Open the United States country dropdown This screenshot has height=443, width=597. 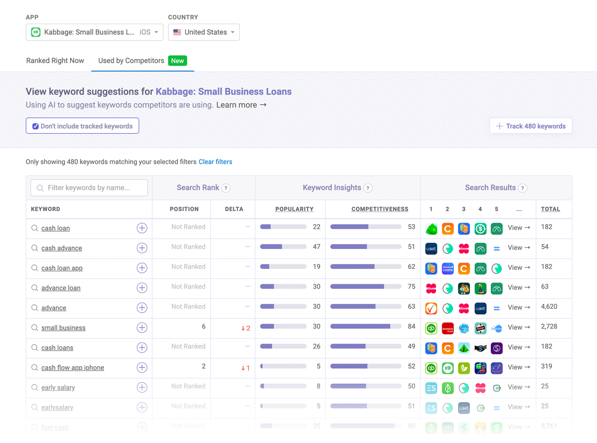204,32
